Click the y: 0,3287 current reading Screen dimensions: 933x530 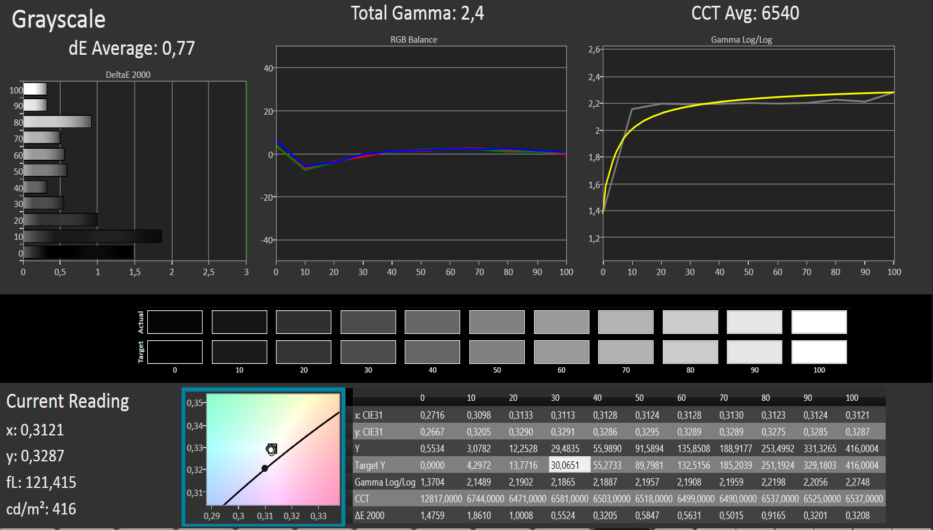click(35, 456)
